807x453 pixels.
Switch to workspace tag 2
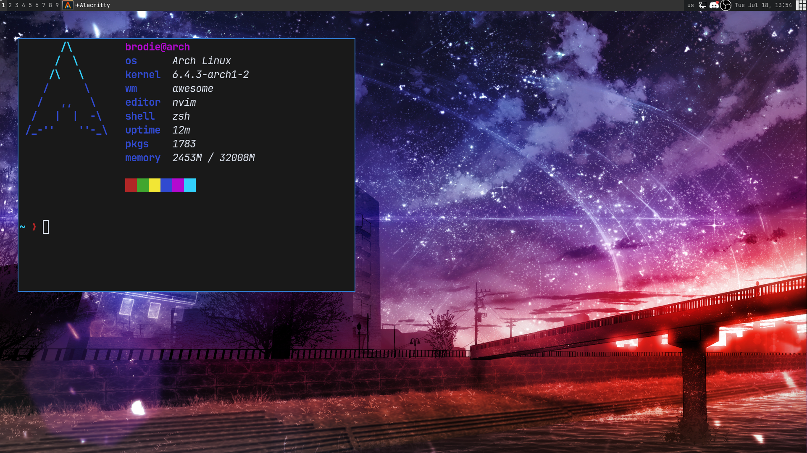[x=10, y=5]
